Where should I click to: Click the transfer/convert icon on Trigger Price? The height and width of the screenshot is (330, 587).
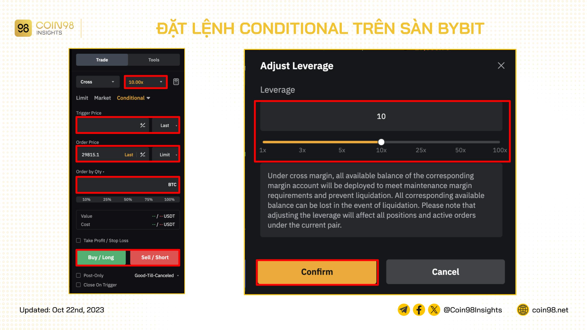[x=143, y=125]
